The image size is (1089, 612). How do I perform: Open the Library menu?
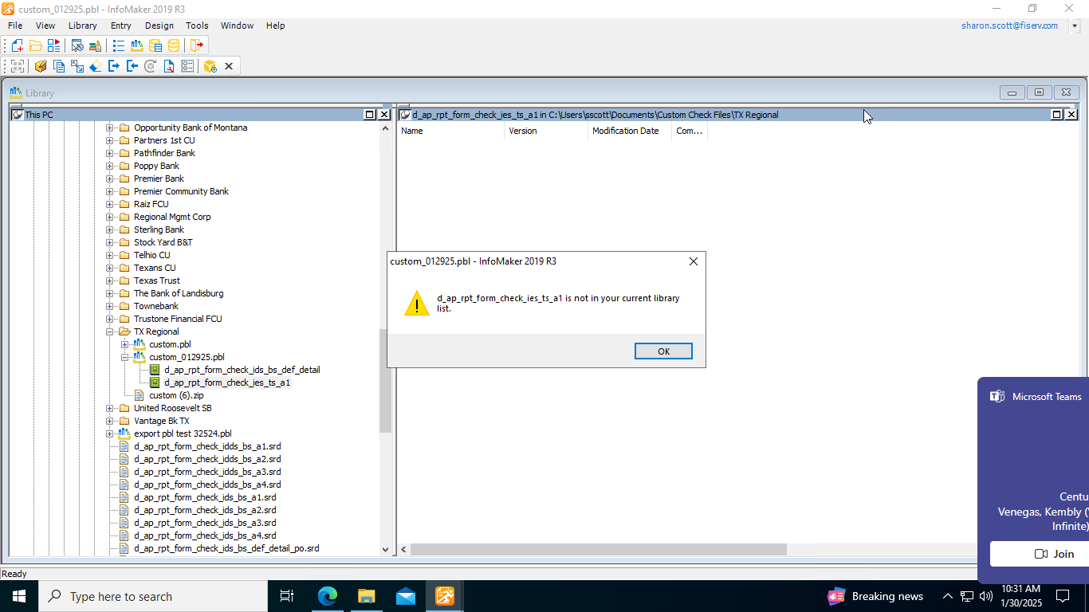(x=82, y=25)
